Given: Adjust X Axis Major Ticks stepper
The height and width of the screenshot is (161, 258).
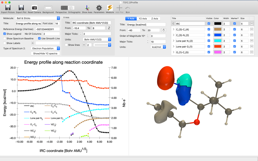Looking at the screenshot, I should coord(81,34).
